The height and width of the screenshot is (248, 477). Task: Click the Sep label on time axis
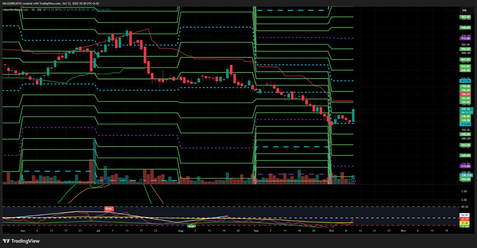click(x=256, y=231)
